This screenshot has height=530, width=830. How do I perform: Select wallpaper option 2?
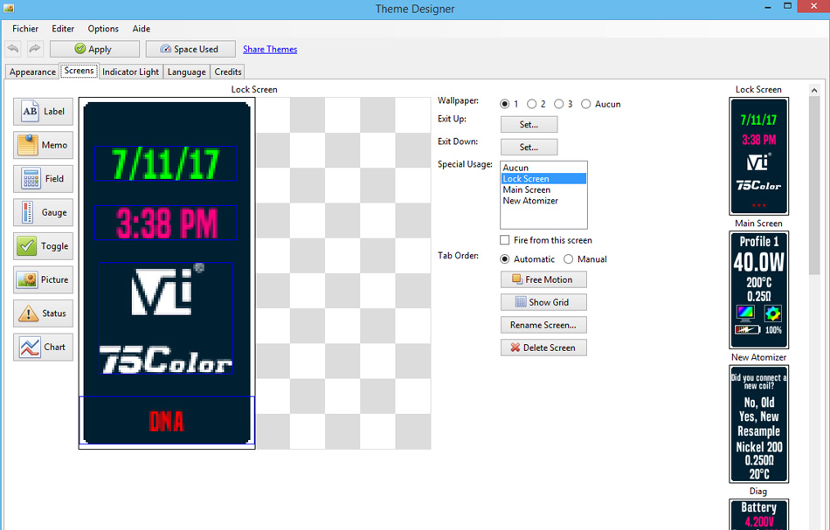tap(531, 104)
